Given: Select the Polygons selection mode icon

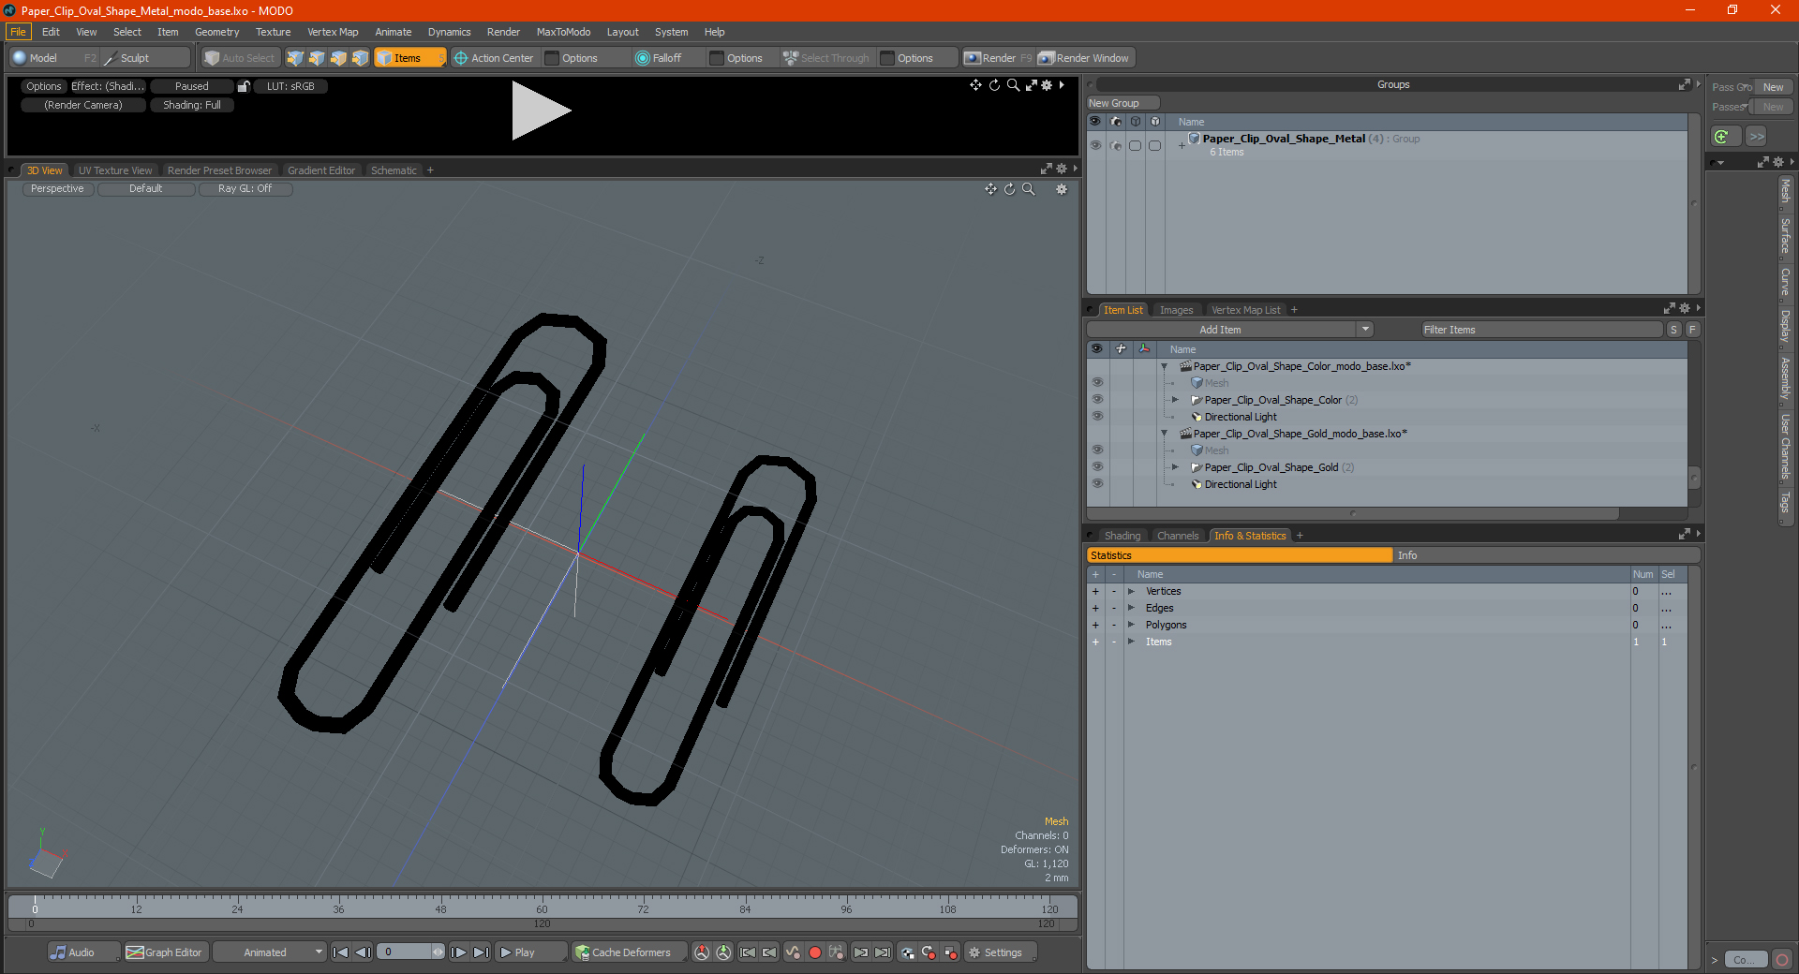Looking at the screenshot, I should point(338,58).
